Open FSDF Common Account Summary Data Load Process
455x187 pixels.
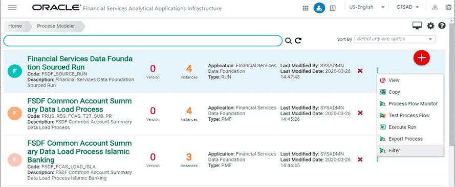(79, 105)
